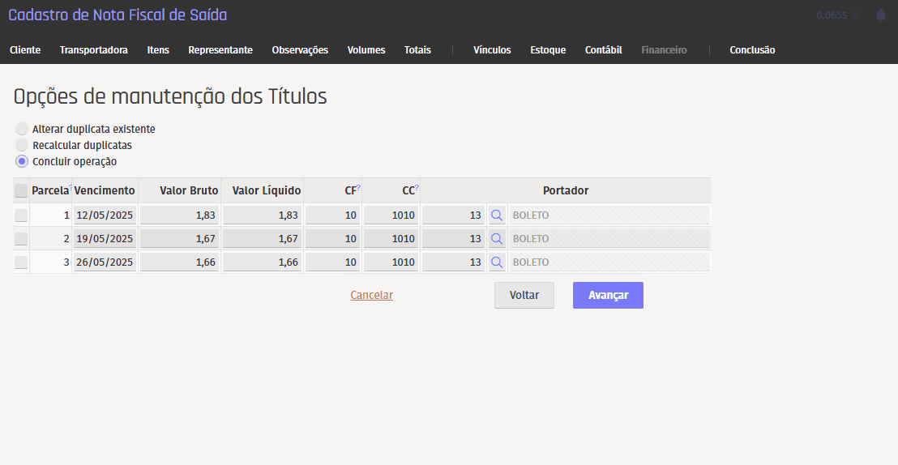Open Portador search for parcela 1
The width and height of the screenshot is (898, 465).
497,215
